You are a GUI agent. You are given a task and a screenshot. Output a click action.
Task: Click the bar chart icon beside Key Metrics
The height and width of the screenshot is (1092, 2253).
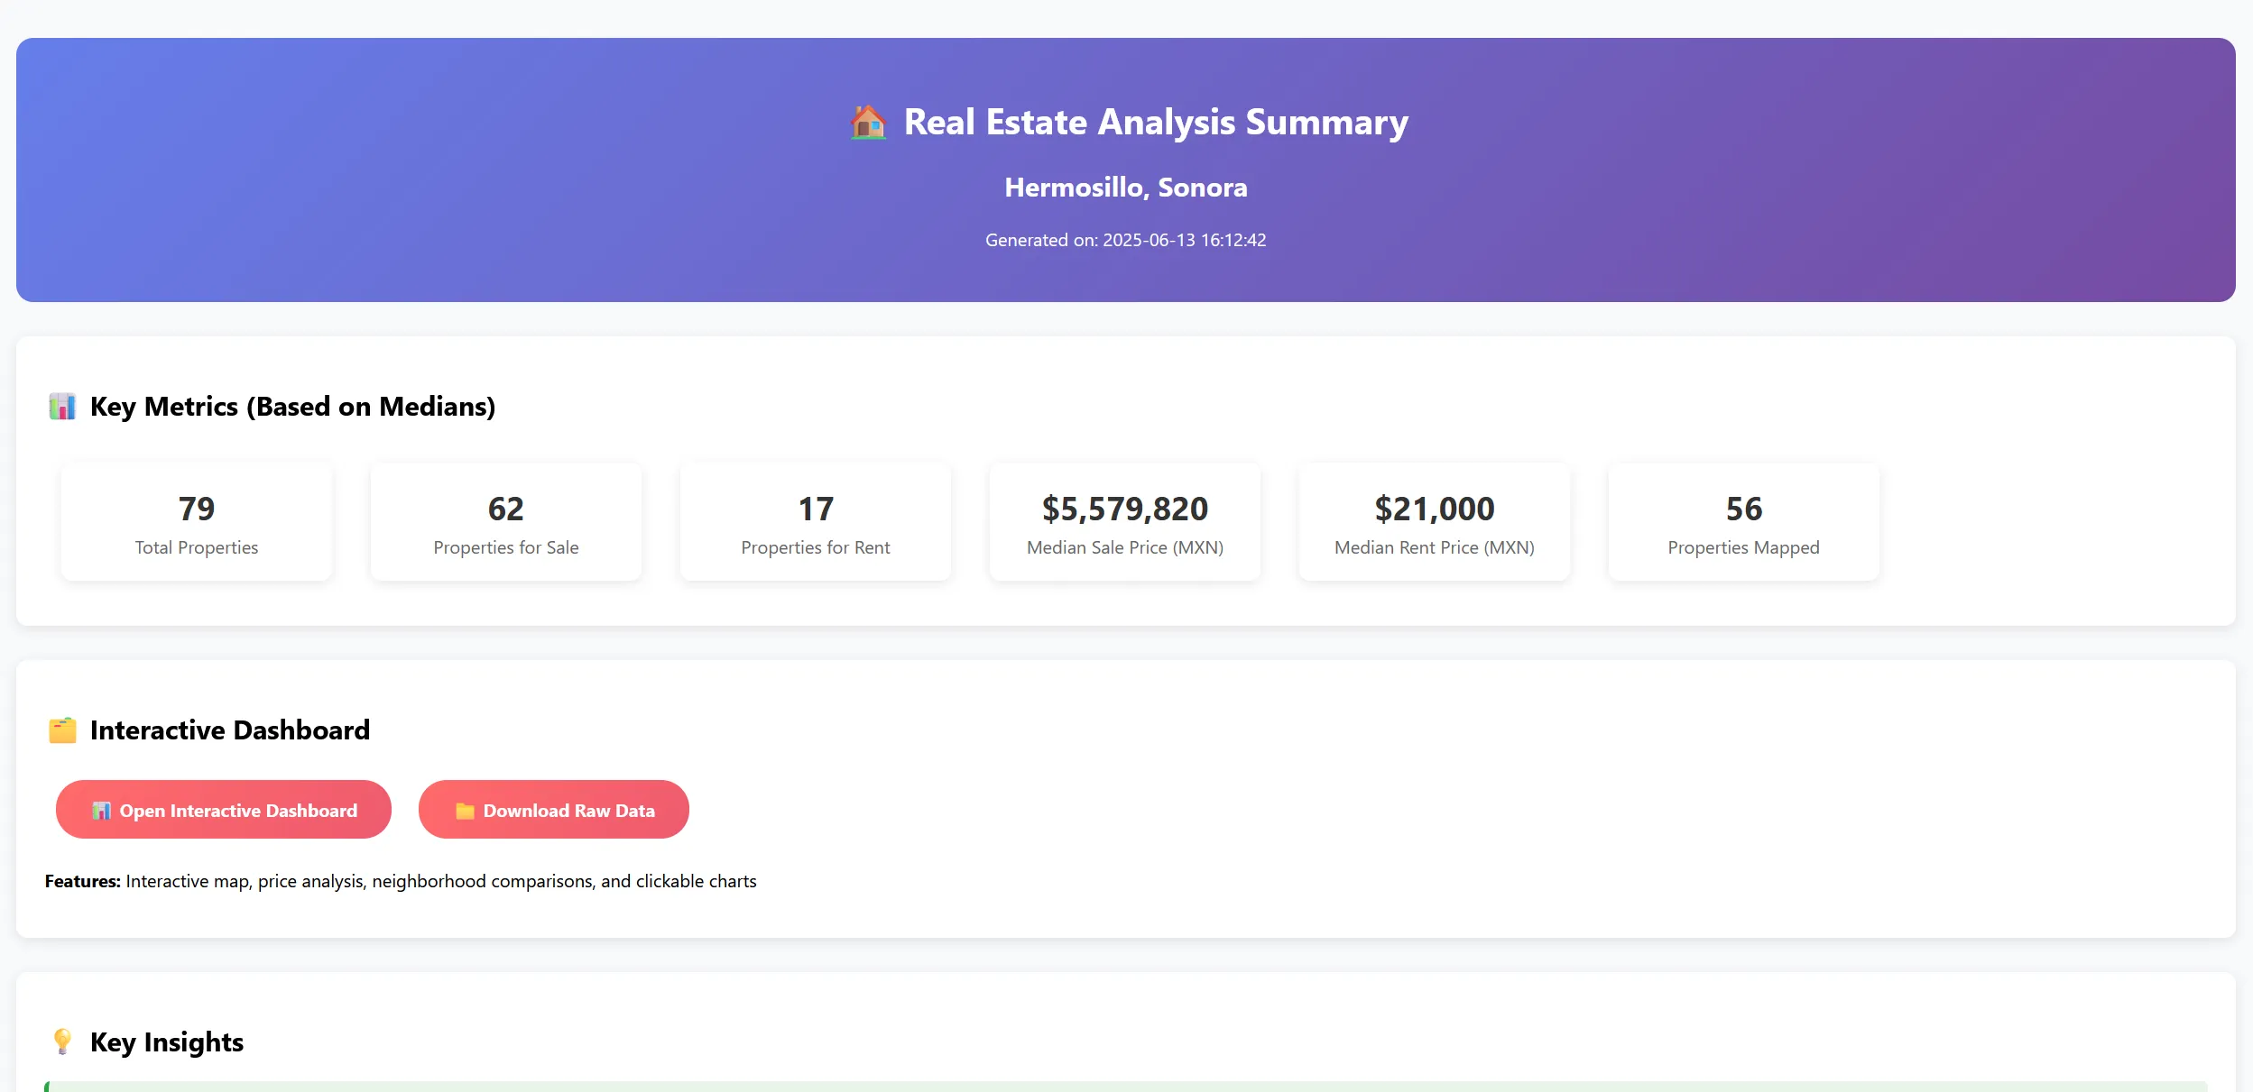[62, 406]
